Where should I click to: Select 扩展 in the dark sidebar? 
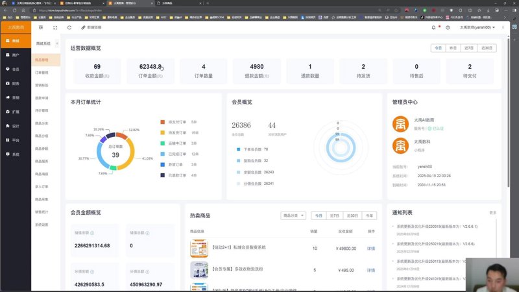coord(16,112)
